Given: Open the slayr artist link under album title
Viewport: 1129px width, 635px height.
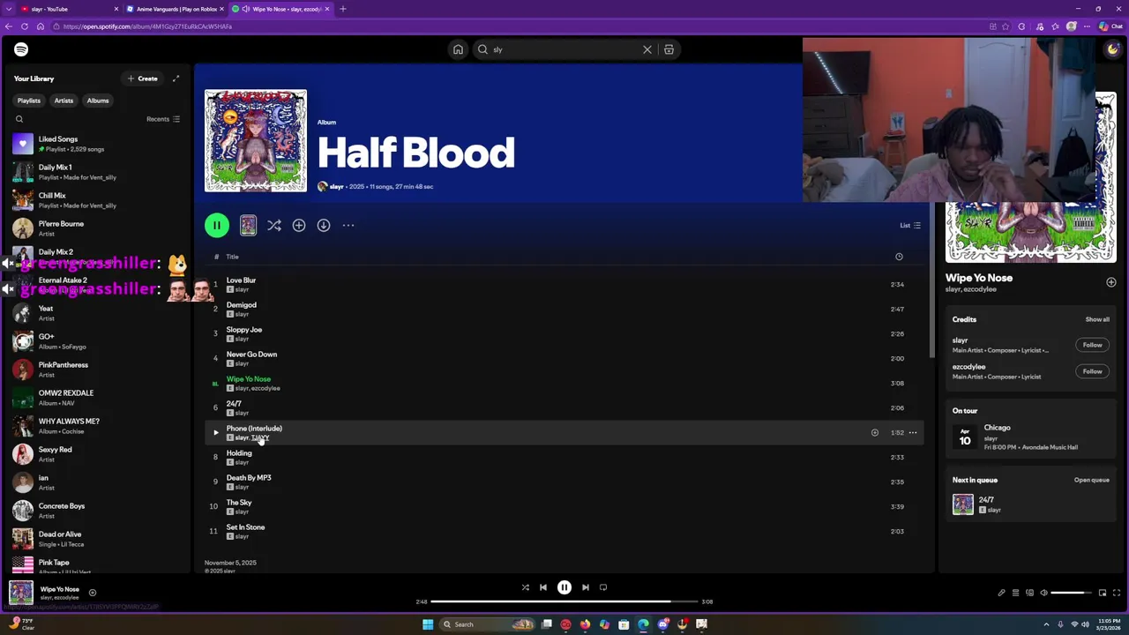Looking at the screenshot, I should tap(336, 187).
